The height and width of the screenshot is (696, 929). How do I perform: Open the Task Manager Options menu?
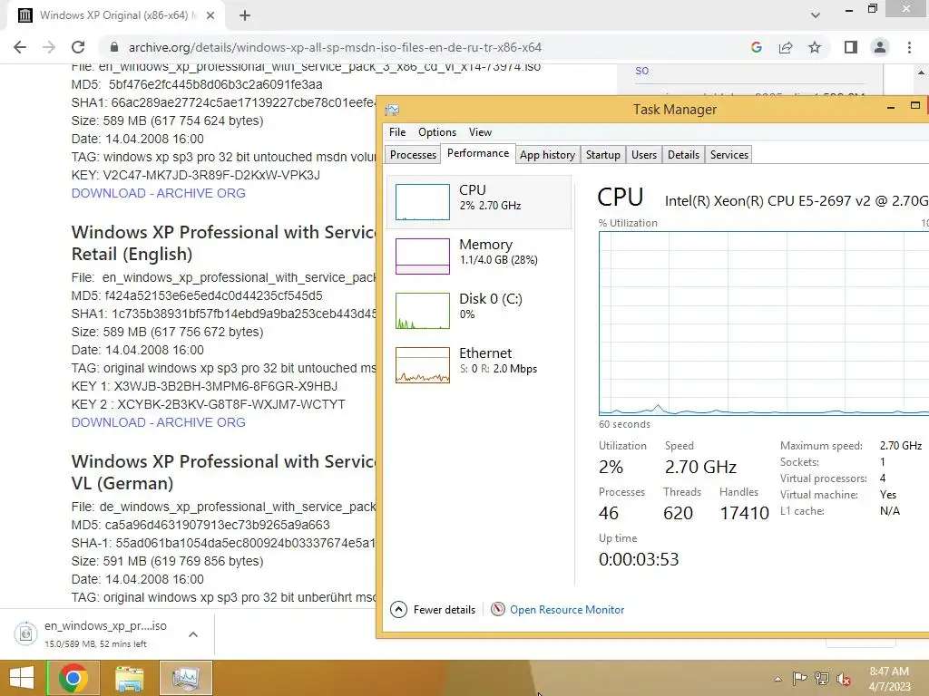point(437,132)
